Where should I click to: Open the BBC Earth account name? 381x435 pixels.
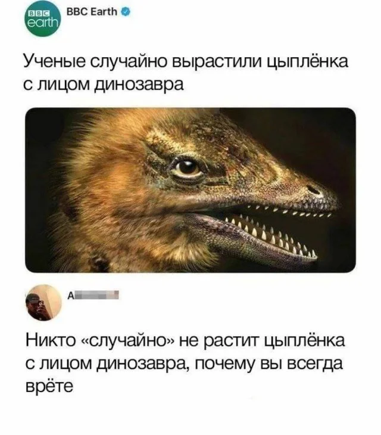92,12
